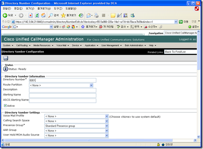Click the Messenger people icon in toolbar
Image resolution: width=203 pixels, height=149 pixels.
132,15
